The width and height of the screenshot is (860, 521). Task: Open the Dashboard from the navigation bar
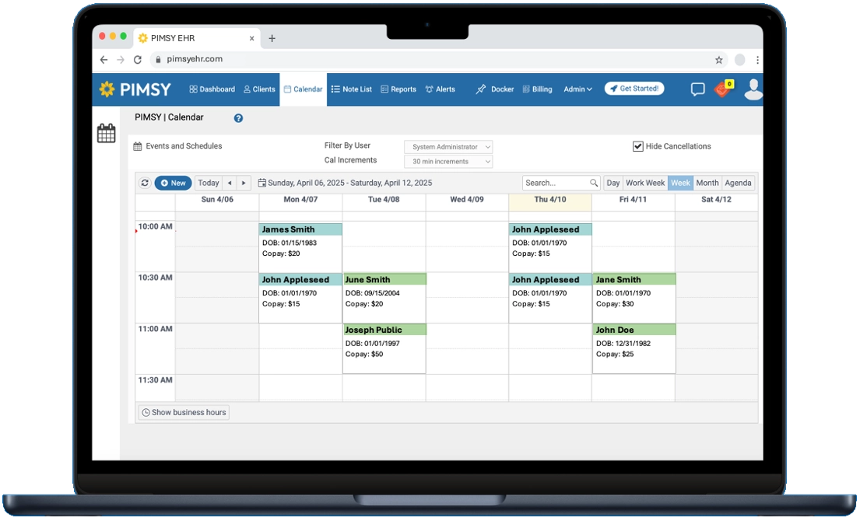(x=212, y=89)
